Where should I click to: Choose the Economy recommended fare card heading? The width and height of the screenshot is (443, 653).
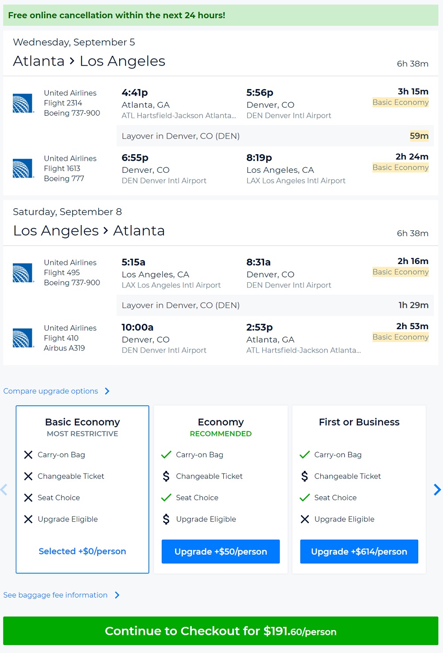[x=221, y=422]
